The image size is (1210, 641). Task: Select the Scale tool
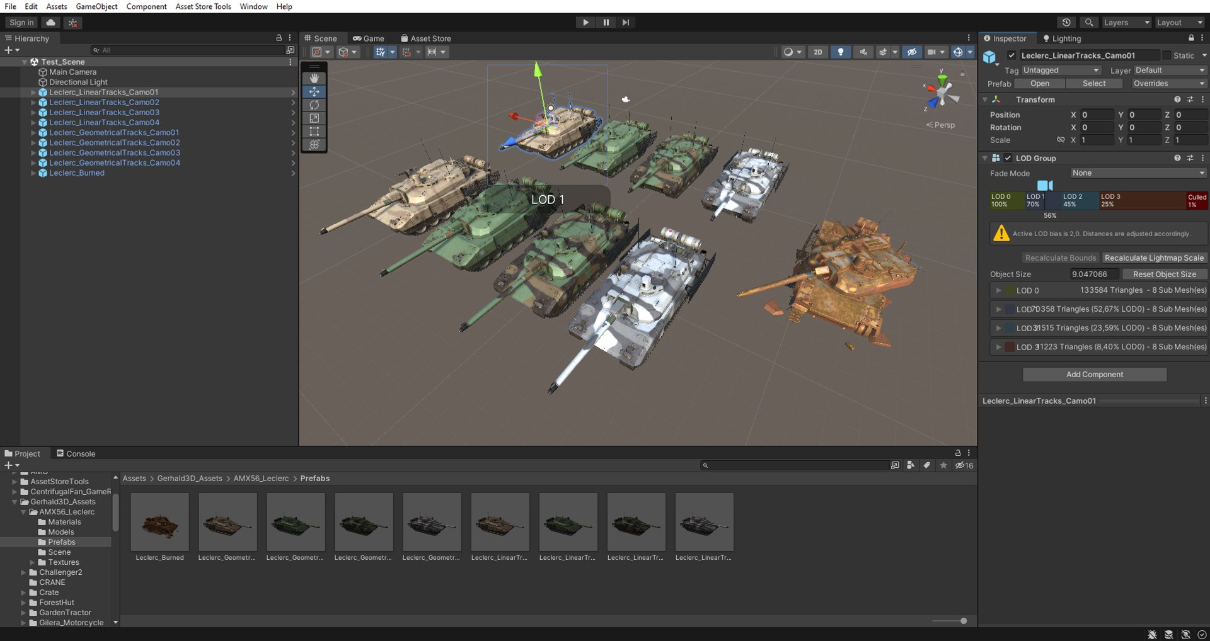pyautogui.click(x=314, y=118)
